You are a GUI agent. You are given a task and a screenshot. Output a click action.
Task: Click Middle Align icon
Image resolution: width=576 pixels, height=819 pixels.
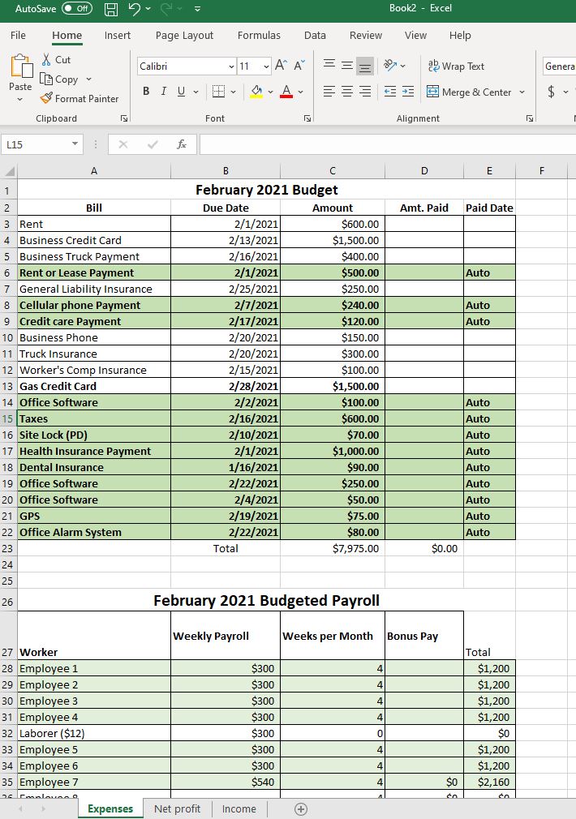tap(347, 66)
